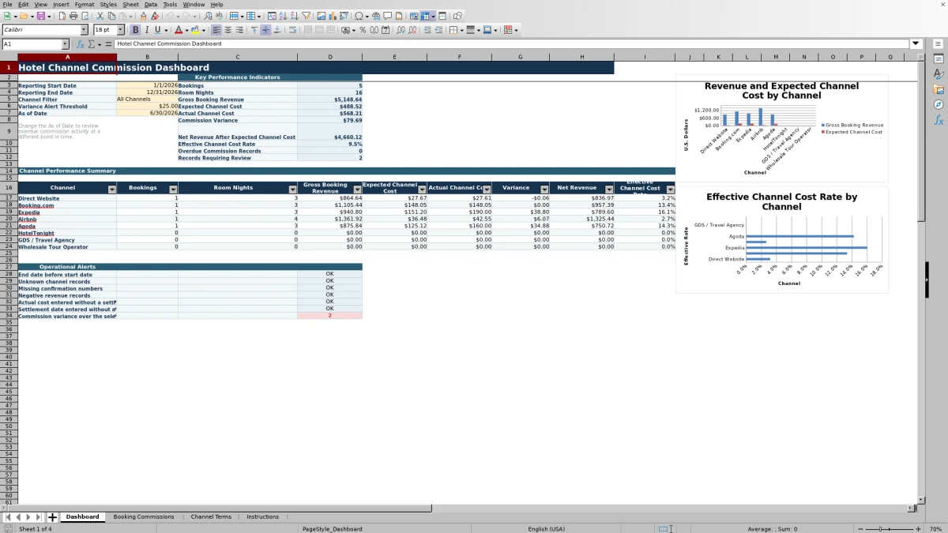948x533 pixels.
Task: Open the Font Name dropdown arrow
Action: pos(84,30)
